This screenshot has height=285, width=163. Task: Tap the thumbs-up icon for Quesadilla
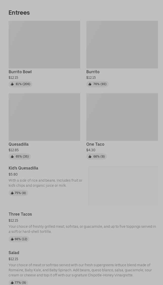click(12, 157)
